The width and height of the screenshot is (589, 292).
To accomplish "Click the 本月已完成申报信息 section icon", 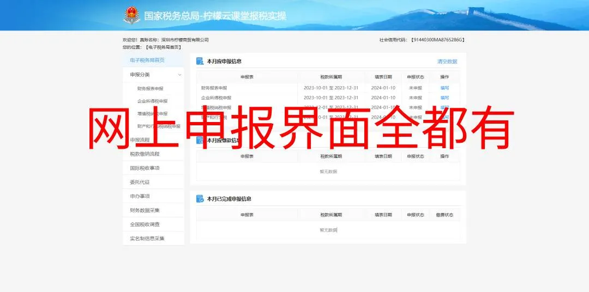I will pyautogui.click(x=200, y=199).
